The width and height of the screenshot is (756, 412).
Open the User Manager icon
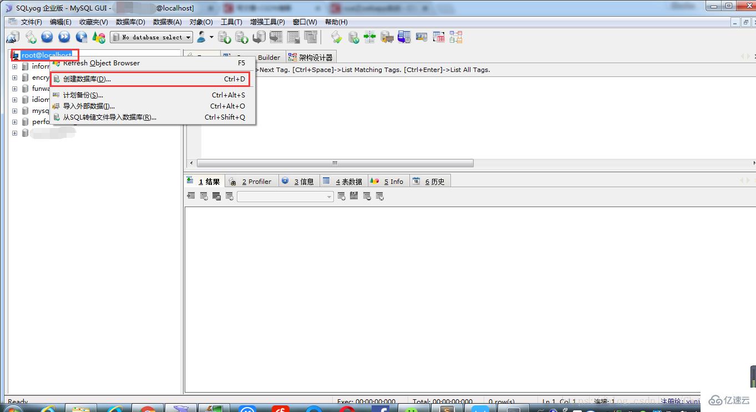(201, 37)
